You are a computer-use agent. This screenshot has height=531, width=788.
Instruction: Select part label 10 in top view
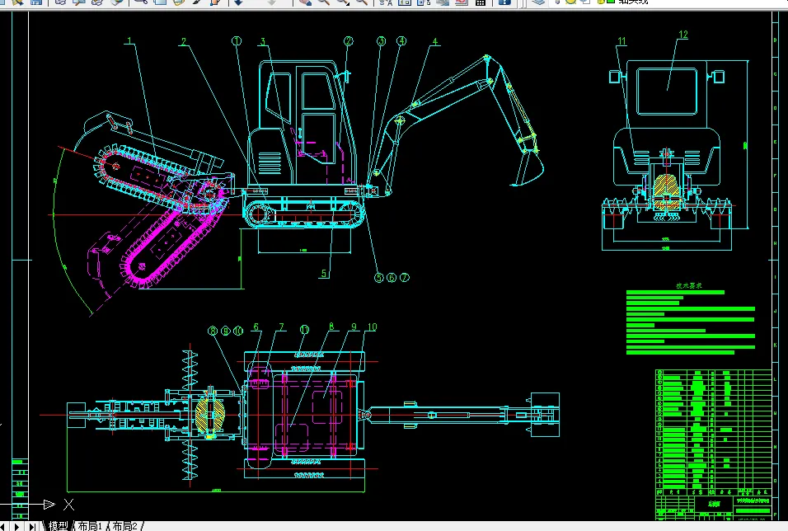pyautogui.click(x=372, y=327)
